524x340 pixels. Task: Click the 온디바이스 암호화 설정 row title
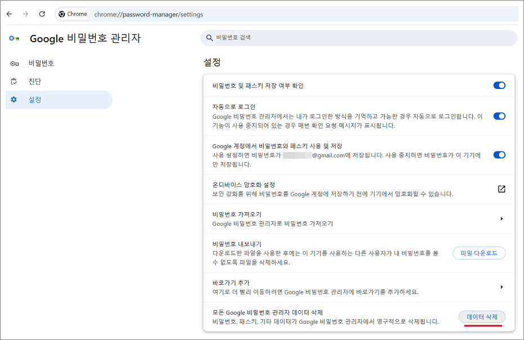(243, 185)
